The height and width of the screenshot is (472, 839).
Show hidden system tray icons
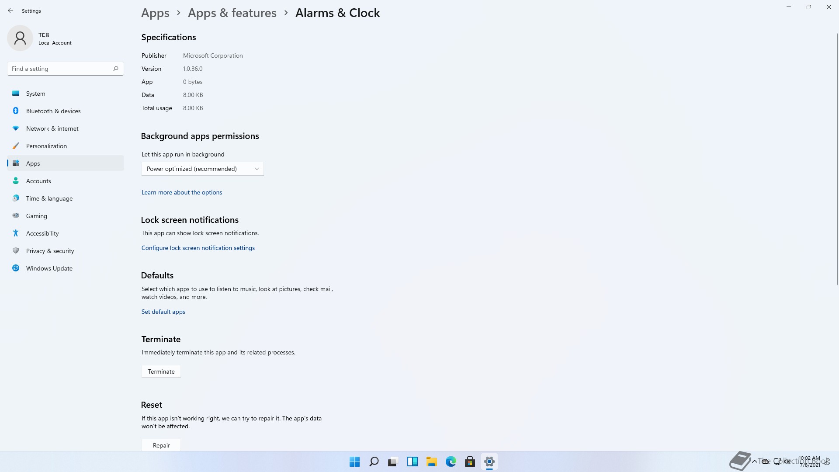(x=754, y=462)
